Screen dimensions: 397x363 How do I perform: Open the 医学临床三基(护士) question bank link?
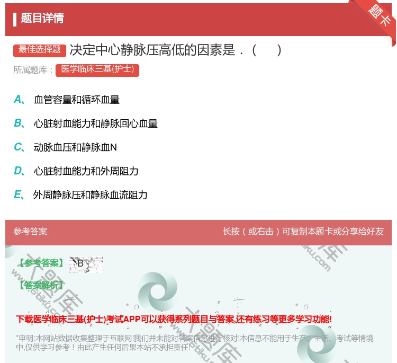tap(97, 70)
